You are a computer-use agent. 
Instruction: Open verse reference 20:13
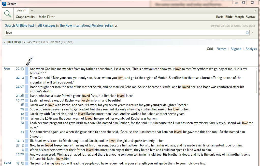coord(20,69)
